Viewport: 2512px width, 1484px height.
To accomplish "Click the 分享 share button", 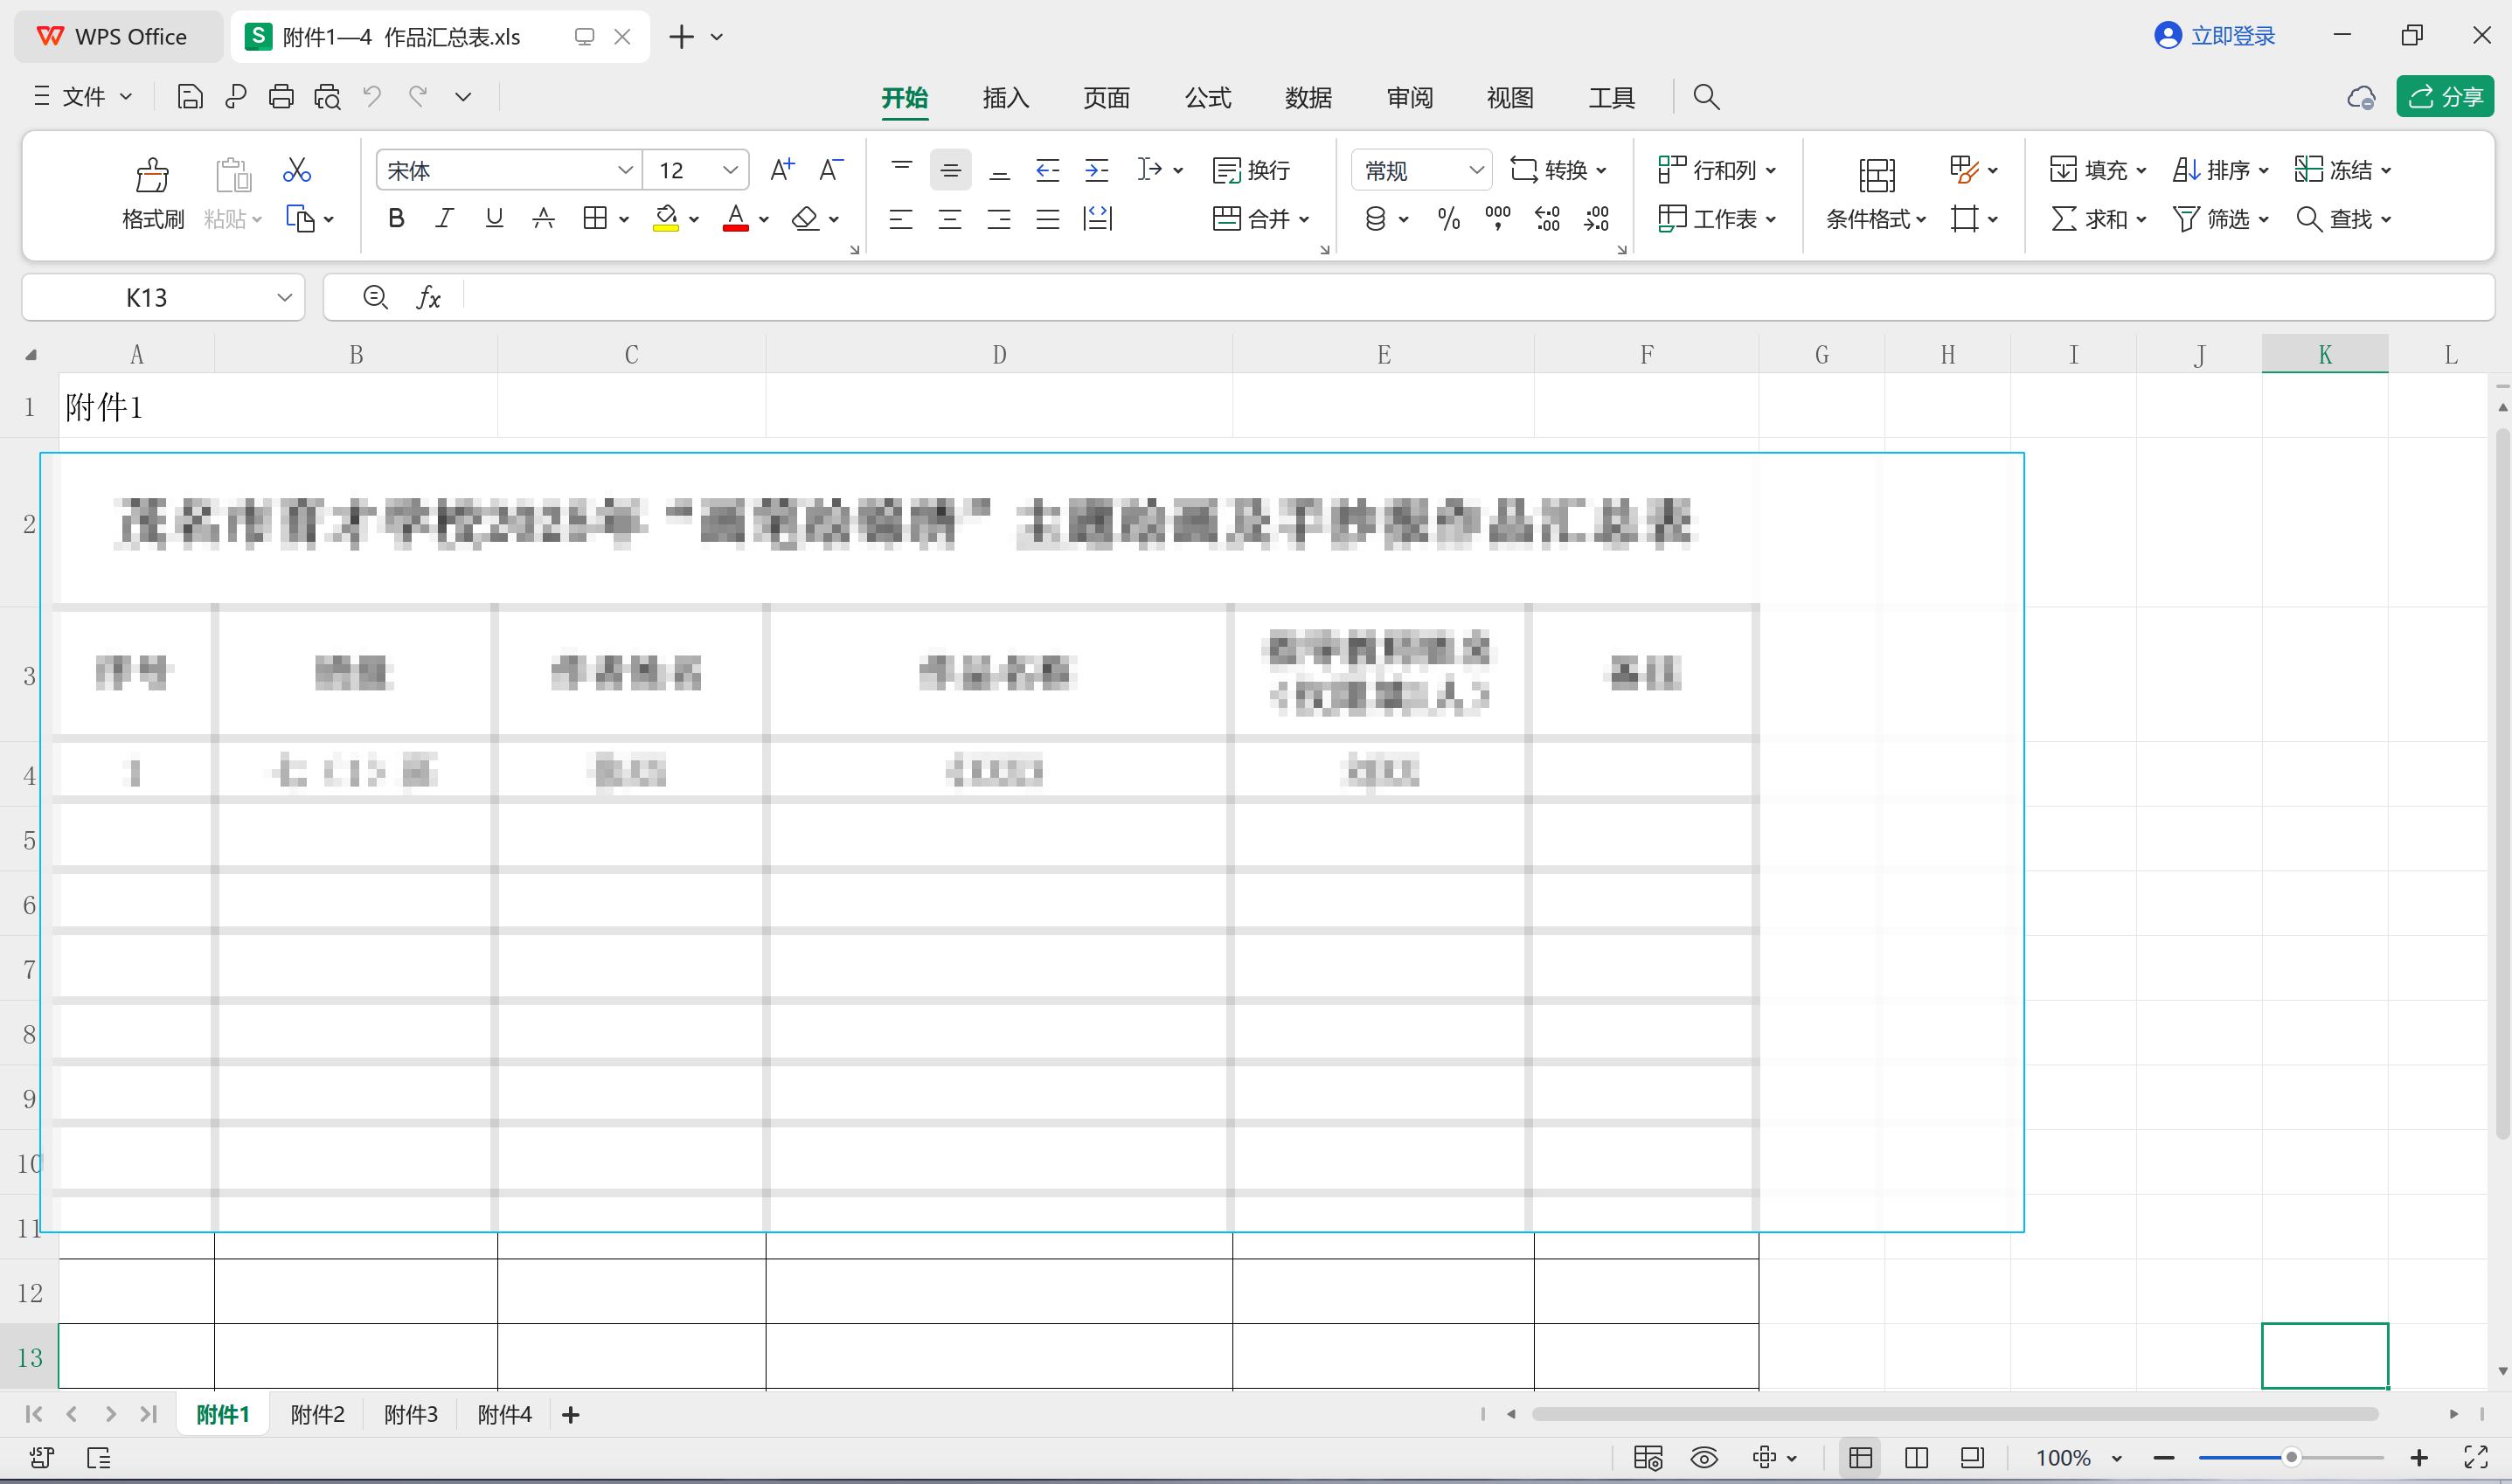I will 2445,97.
